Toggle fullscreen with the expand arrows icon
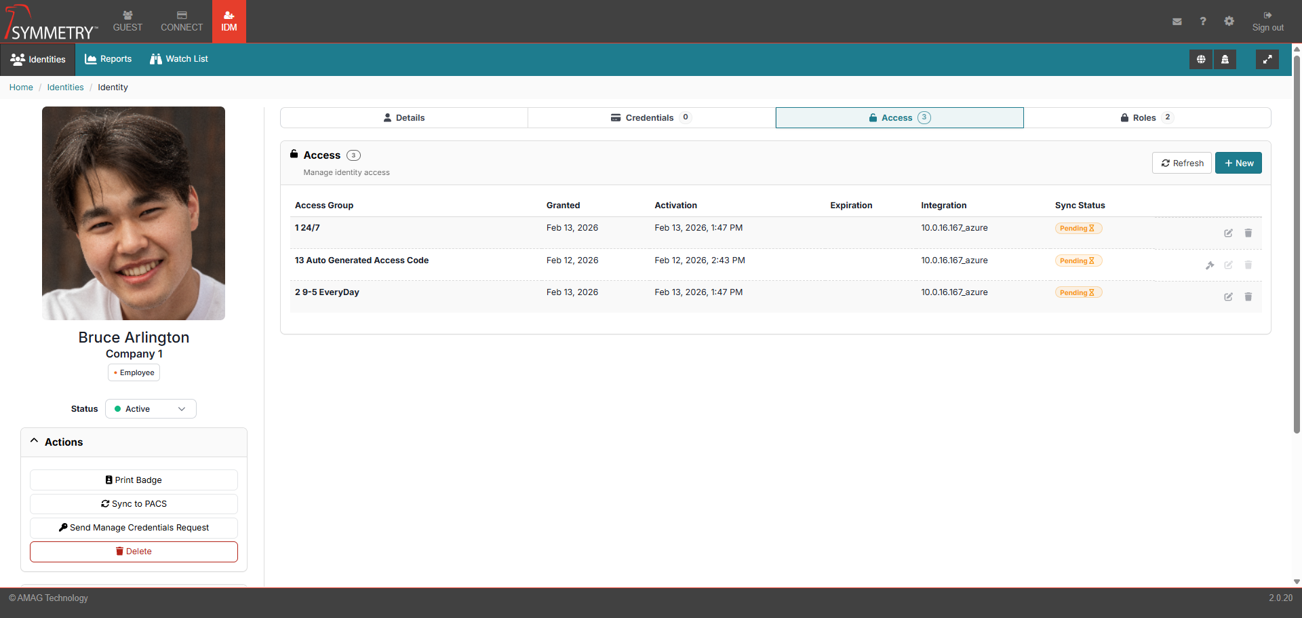 pyautogui.click(x=1267, y=60)
